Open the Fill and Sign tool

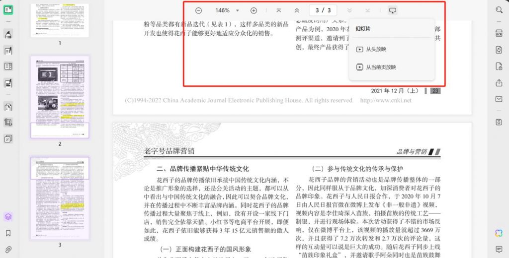pyautogui.click(x=8, y=83)
